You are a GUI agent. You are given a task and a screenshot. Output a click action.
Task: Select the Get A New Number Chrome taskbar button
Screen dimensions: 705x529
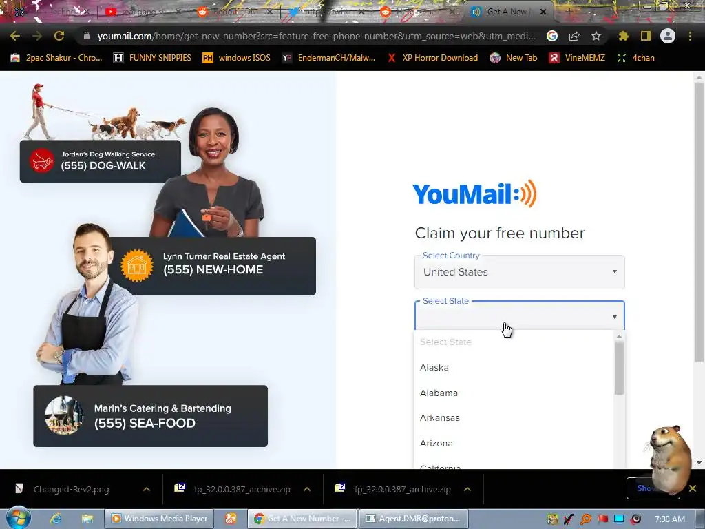pos(302,519)
